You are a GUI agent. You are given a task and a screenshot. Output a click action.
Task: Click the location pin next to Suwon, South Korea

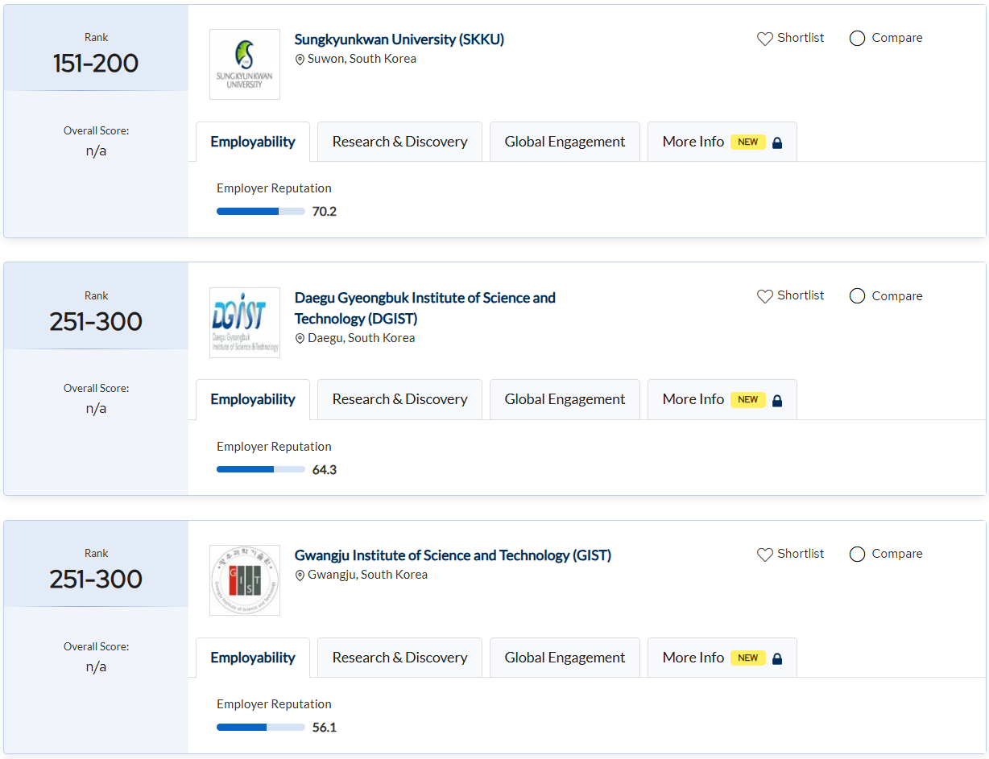point(300,60)
